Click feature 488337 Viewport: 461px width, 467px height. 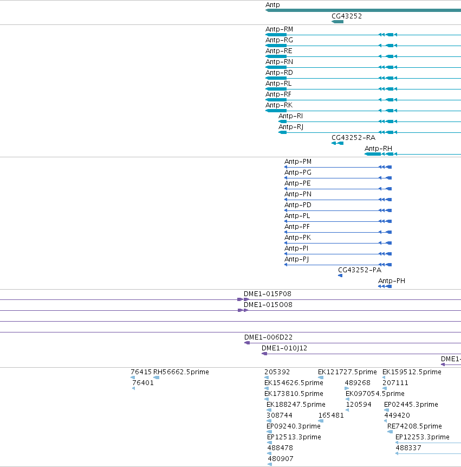coord(408,448)
